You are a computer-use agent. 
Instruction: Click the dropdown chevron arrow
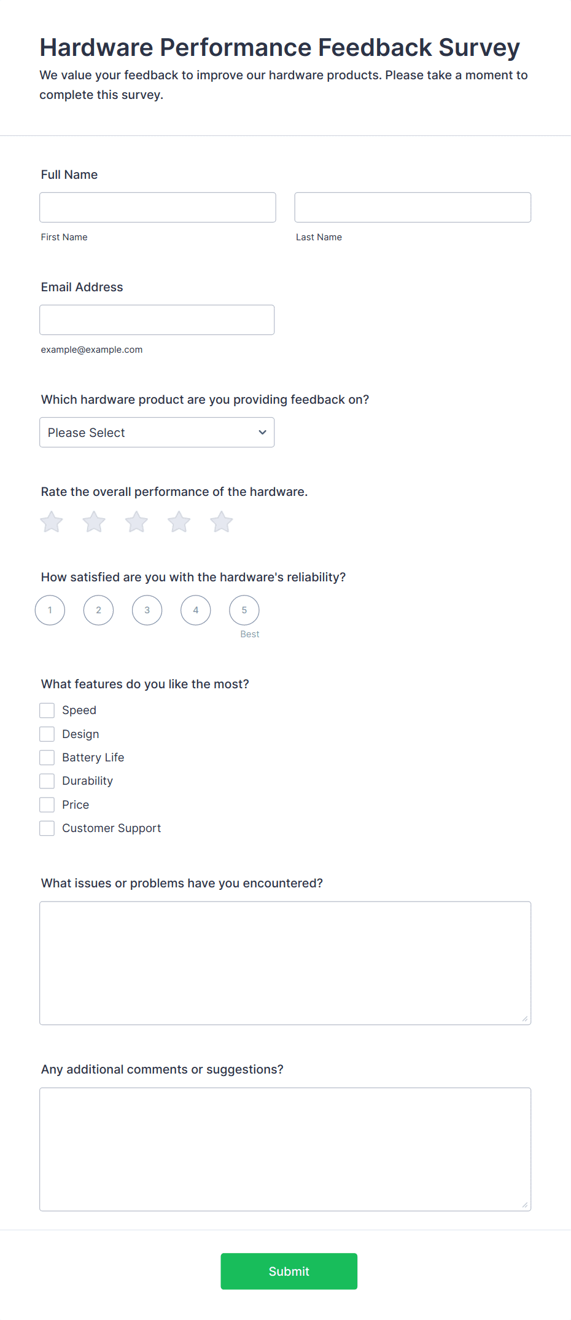tap(263, 433)
